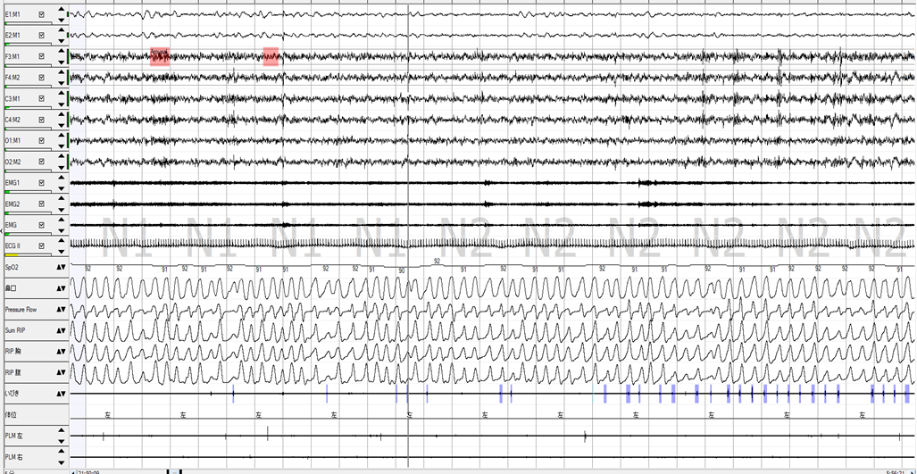Click the down triangle beside Pressure Flow
Screen dimensions: 917x474
(x=63, y=309)
